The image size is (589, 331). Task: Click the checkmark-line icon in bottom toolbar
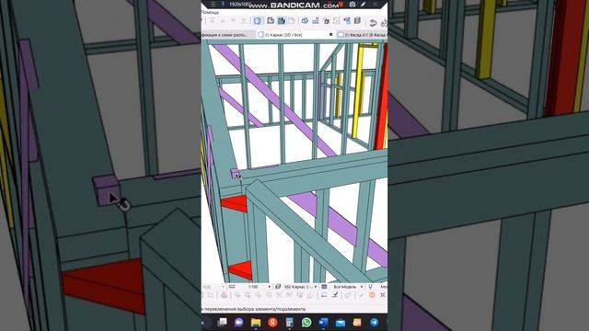[x=335, y=294]
